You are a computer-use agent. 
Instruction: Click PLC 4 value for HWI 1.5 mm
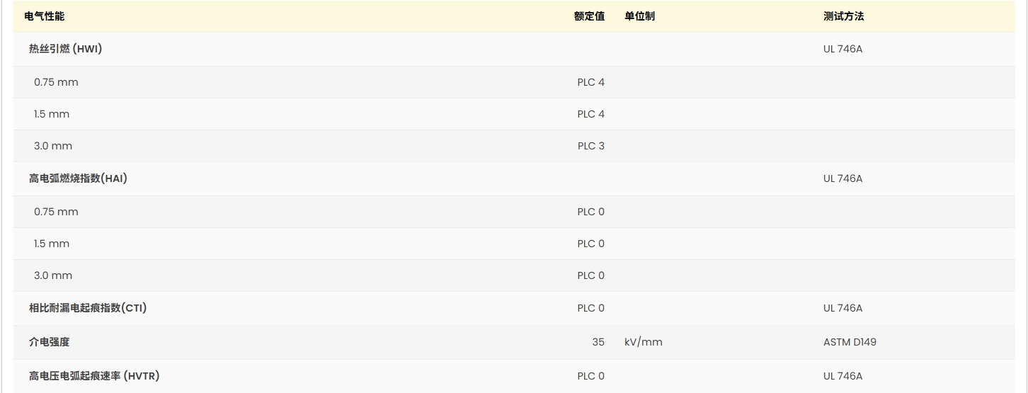pyautogui.click(x=590, y=114)
